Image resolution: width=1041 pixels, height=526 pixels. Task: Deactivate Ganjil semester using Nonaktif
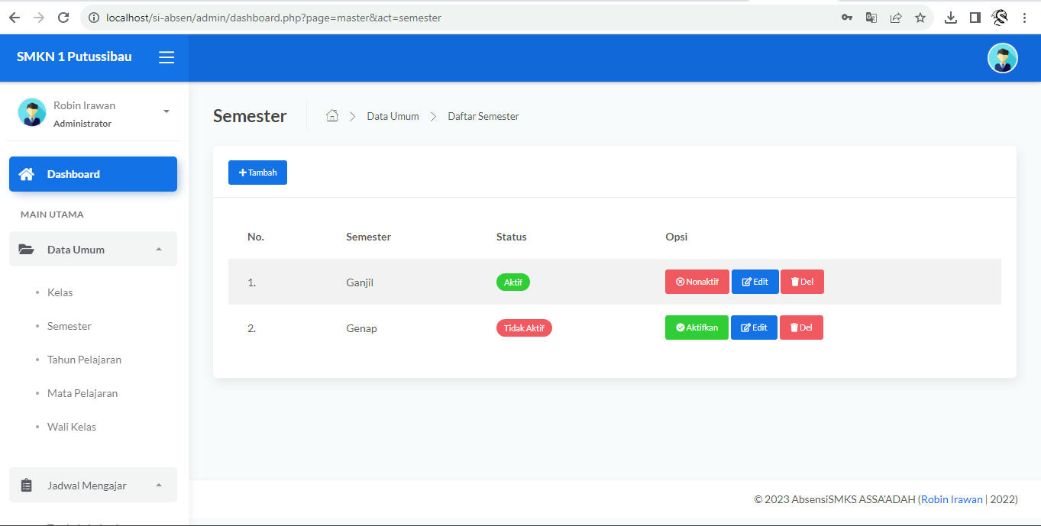pos(697,281)
